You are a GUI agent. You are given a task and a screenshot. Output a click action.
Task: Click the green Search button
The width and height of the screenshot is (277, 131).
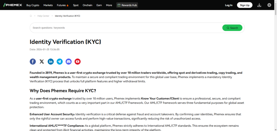[x=232, y=28]
